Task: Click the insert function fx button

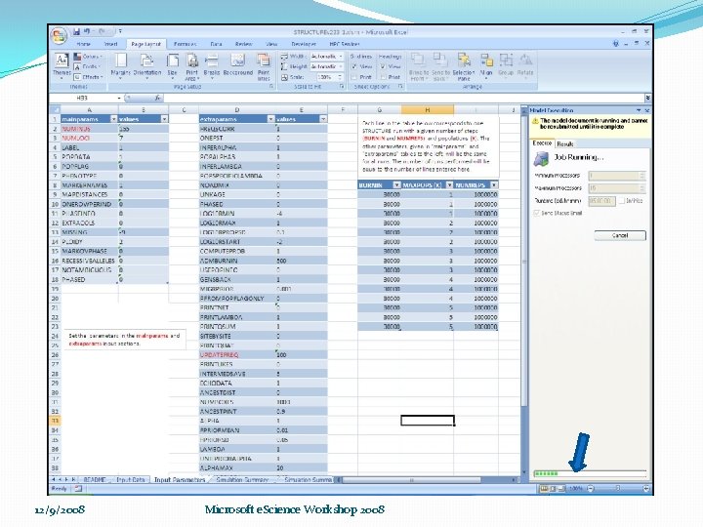Action: pos(158,98)
